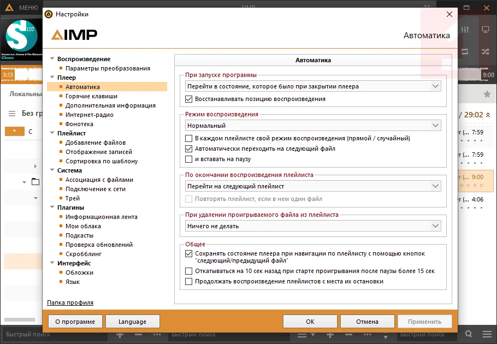
Task: Select Подключение к сети settings page
Action: pyautogui.click(x=96, y=189)
